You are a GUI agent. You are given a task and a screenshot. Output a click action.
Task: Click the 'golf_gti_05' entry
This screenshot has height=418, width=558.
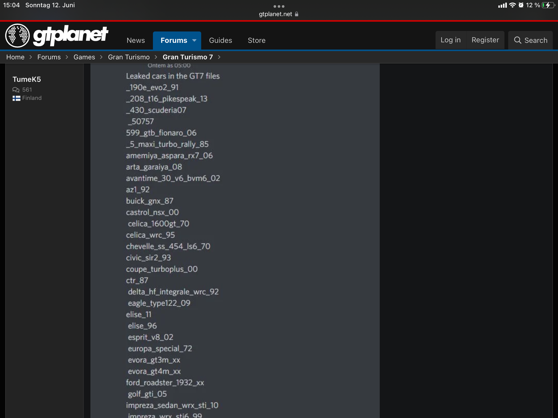pos(148,394)
